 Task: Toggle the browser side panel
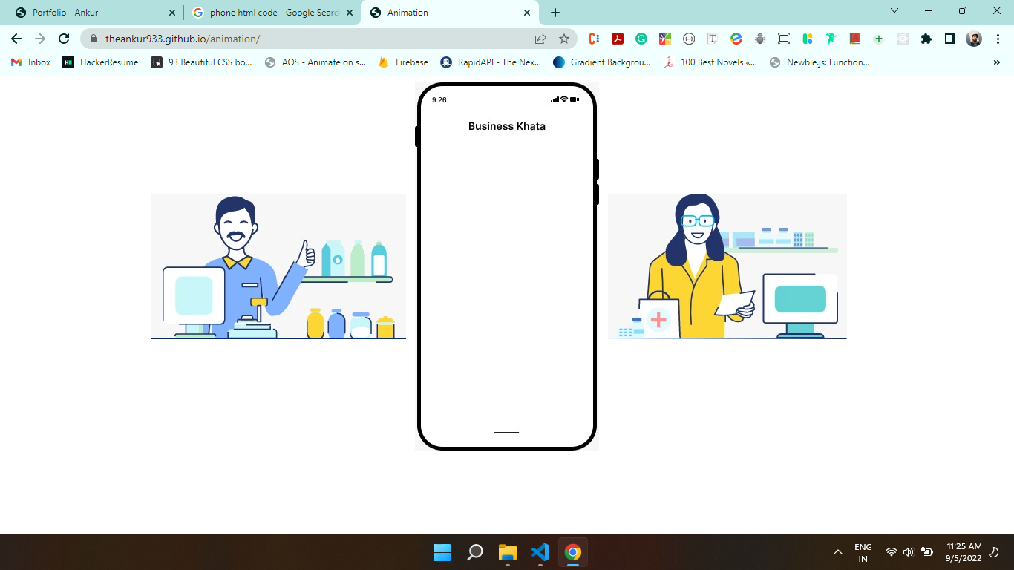tap(950, 39)
